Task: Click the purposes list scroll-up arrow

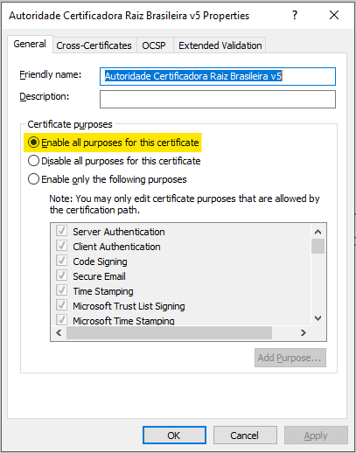Action: (318, 232)
